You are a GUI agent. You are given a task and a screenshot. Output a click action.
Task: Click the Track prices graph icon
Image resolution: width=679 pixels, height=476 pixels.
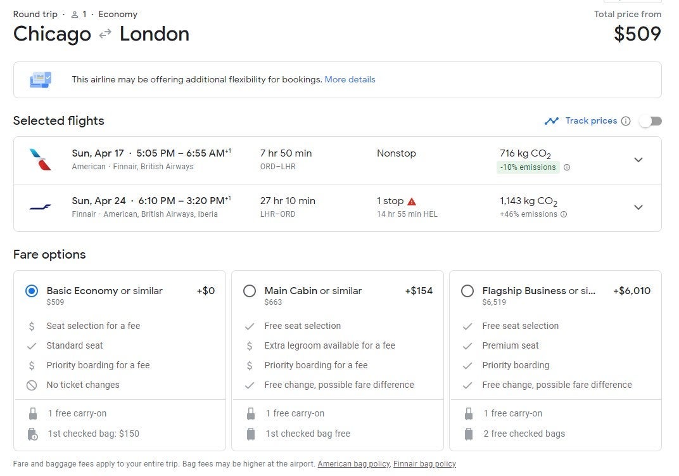[x=552, y=121]
